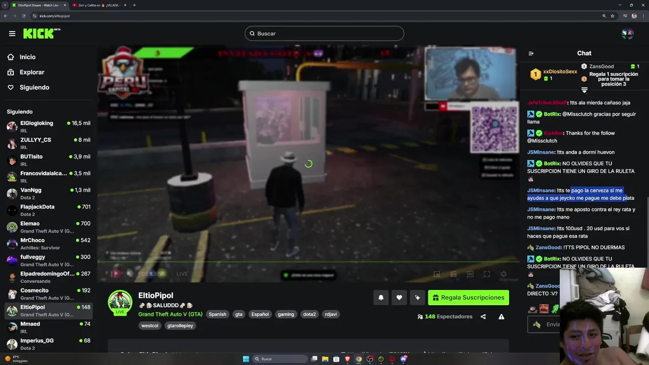This screenshot has height=365, width=649.
Task: Reload the page in browser toolbar
Action: 23,16
